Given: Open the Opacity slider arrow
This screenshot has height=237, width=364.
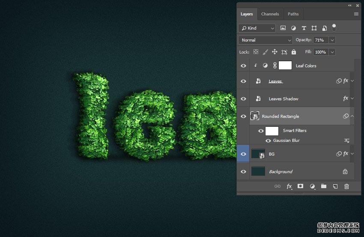Looking at the screenshot, I should (332, 40).
